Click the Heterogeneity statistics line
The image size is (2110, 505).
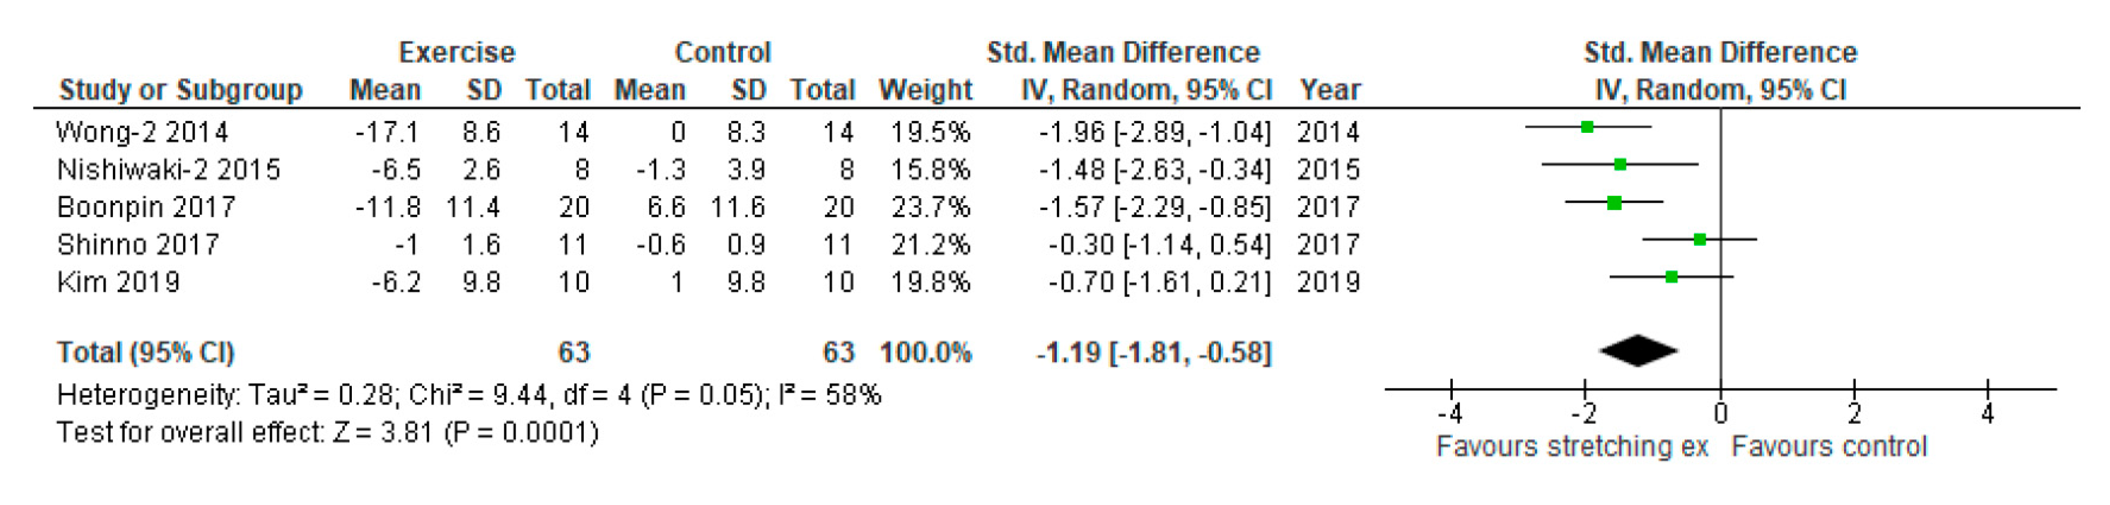point(468,395)
